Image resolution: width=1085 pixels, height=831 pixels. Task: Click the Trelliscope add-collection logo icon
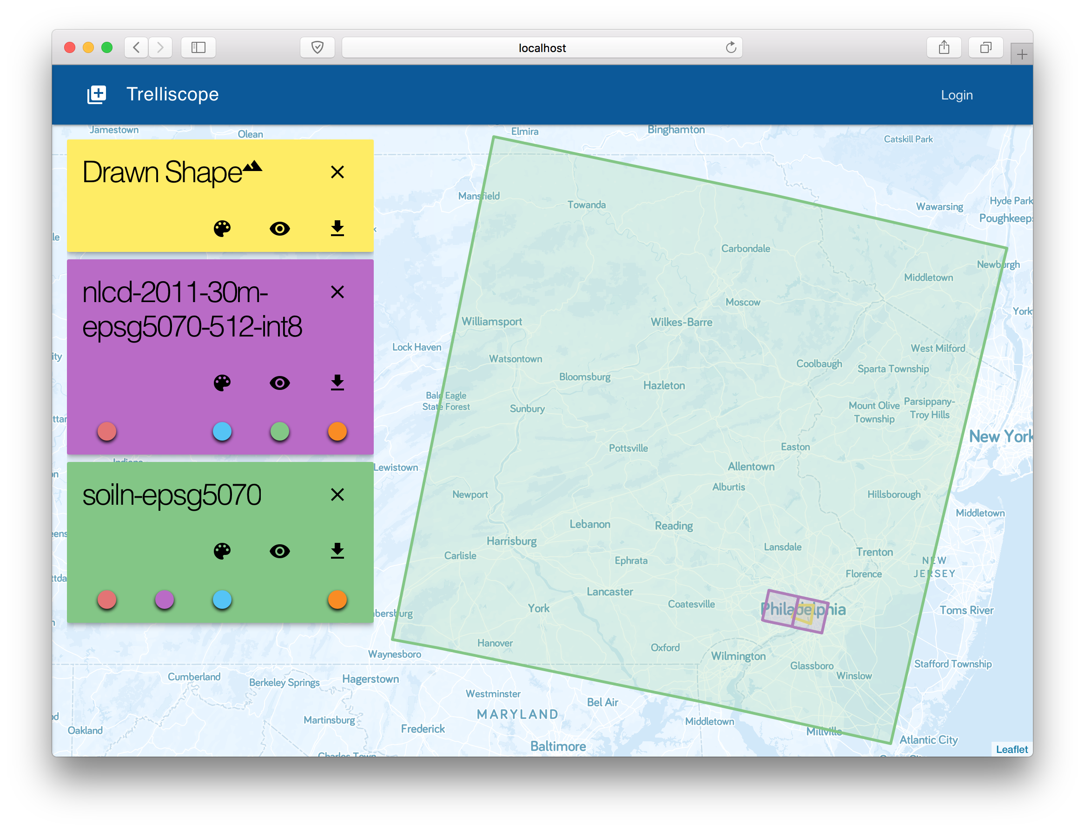[x=97, y=94]
